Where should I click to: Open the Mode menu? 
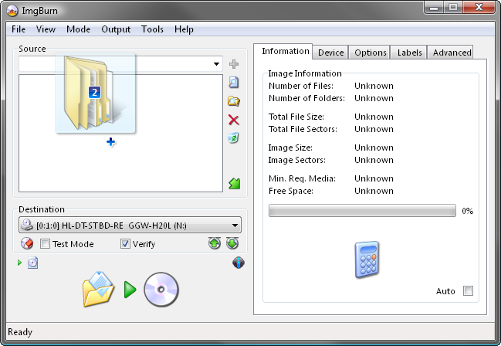[x=78, y=29]
